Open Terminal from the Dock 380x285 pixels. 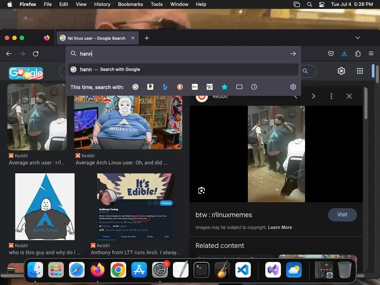[x=202, y=270]
